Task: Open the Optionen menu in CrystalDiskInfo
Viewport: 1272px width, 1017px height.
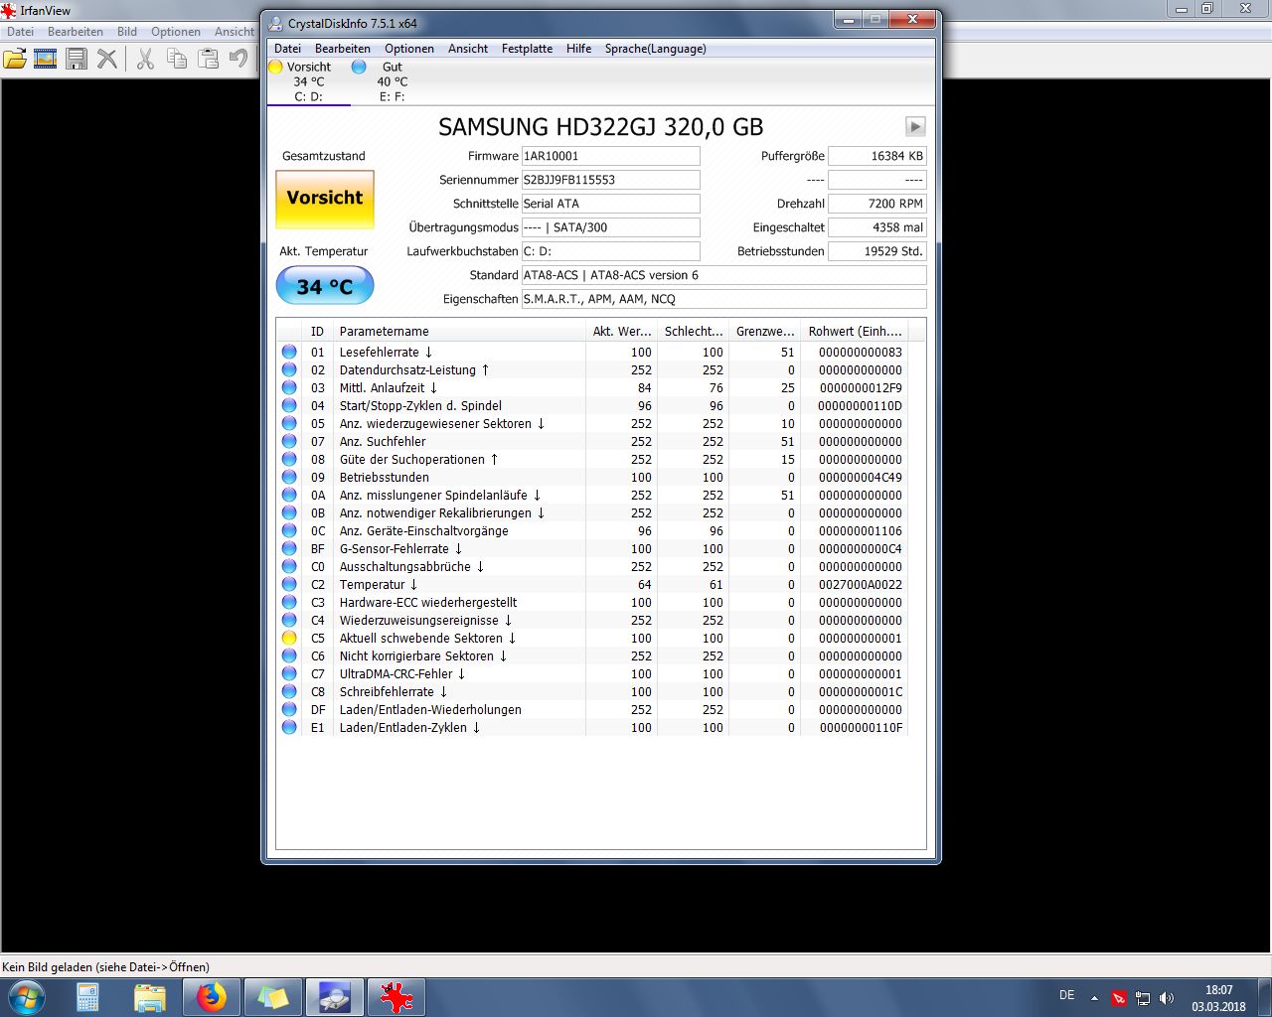Action: click(x=409, y=49)
